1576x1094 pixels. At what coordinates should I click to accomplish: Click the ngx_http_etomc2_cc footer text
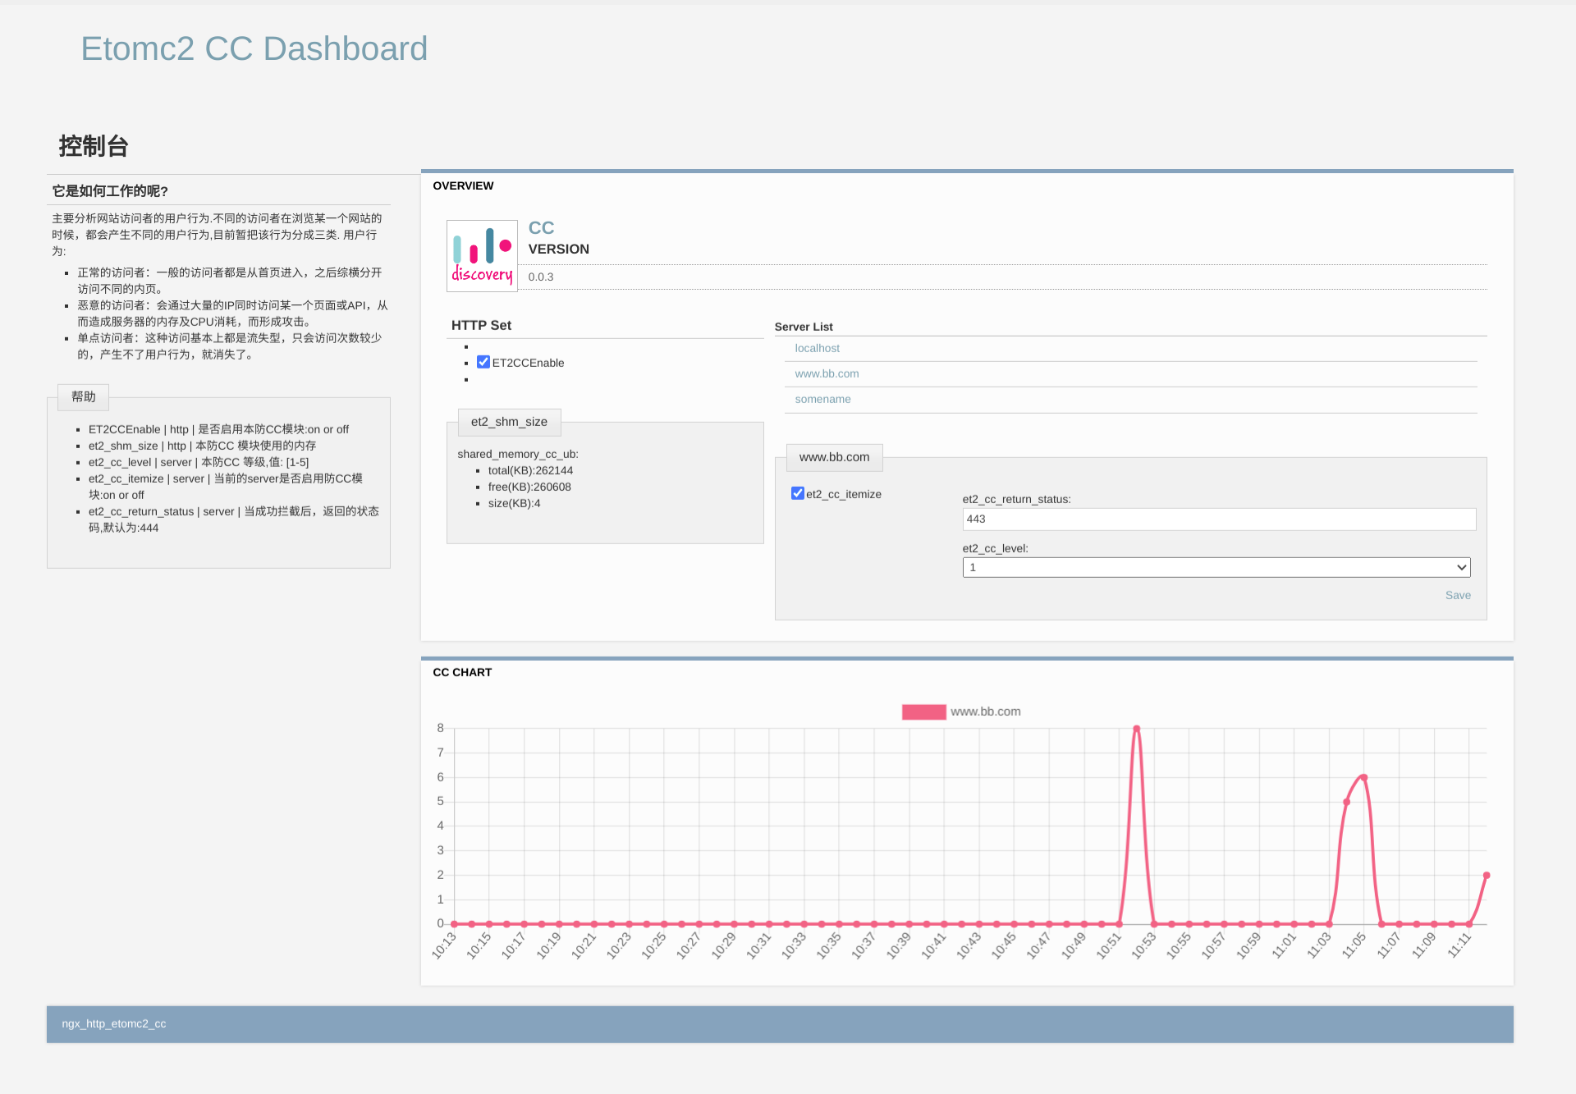coord(114,1023)
